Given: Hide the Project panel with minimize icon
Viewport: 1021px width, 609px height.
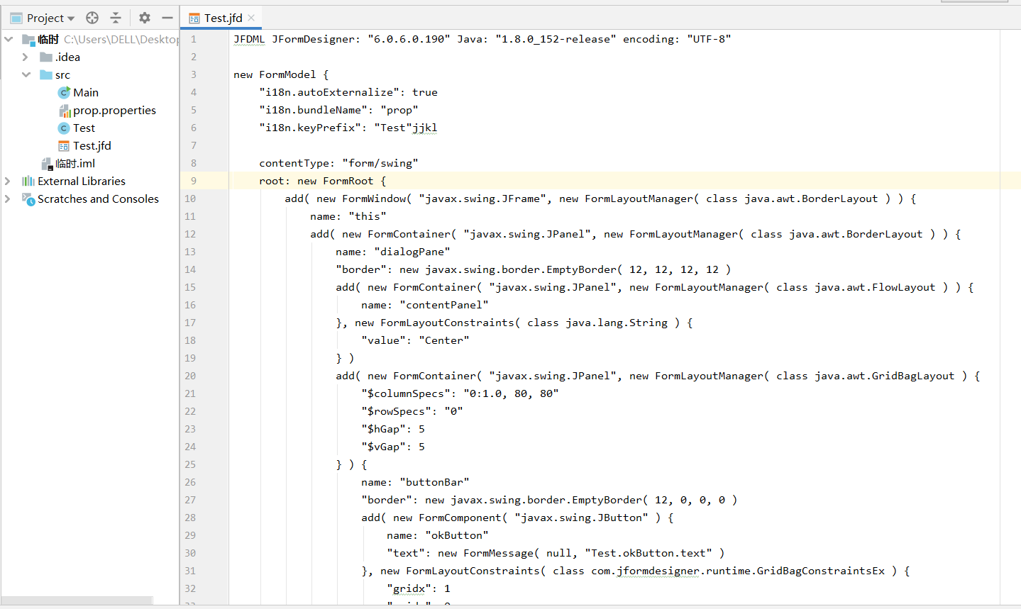Looking at the screenshot, I should click(167, 18).
